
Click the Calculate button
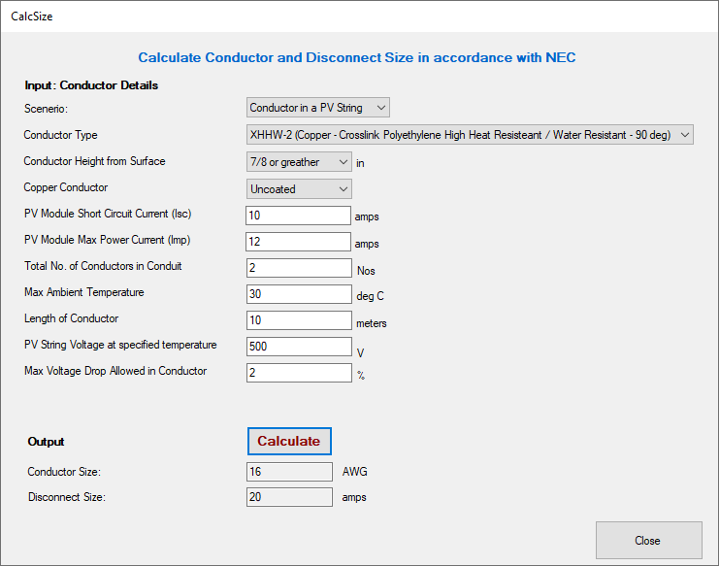(289, 441)
